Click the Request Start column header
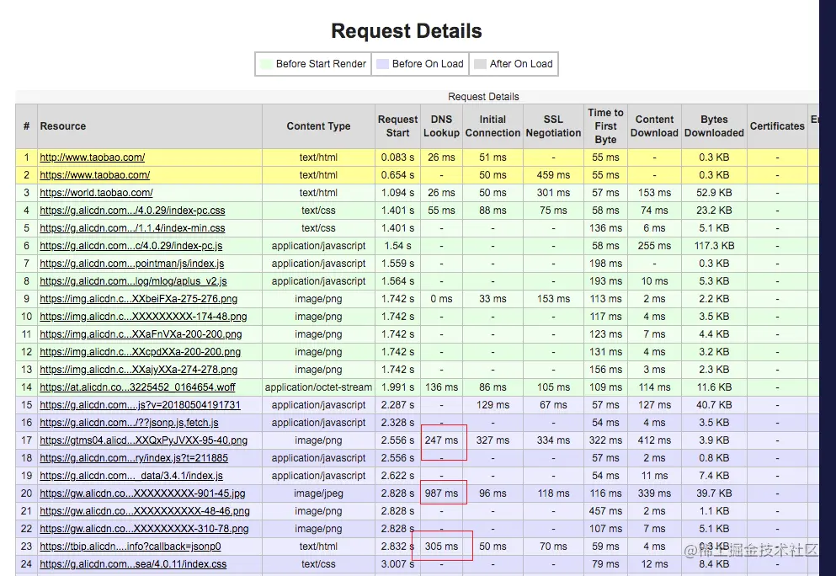The height and width of the screenshot is (576, 836). tap(397, 126)
